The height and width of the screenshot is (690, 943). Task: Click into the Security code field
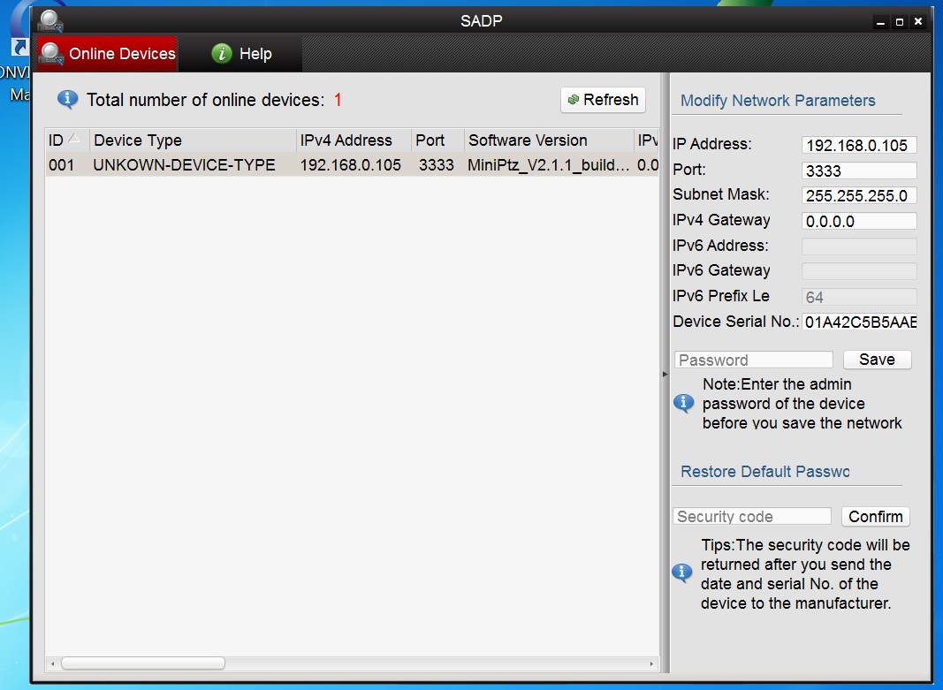[x=752, y=517]
